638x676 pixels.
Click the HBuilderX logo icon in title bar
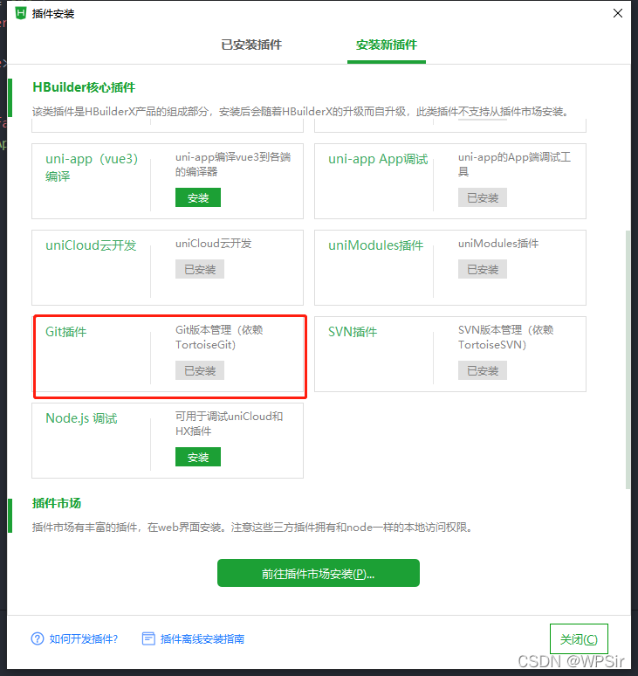pos(21,13)
